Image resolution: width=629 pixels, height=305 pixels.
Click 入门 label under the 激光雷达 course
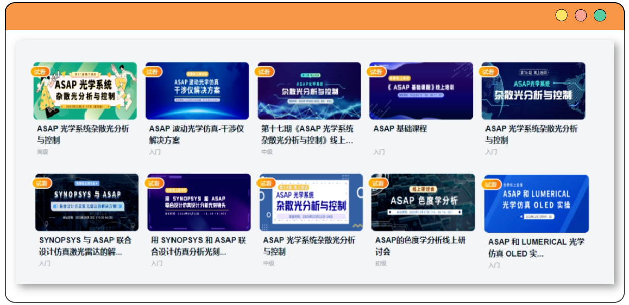click(45, 263)
